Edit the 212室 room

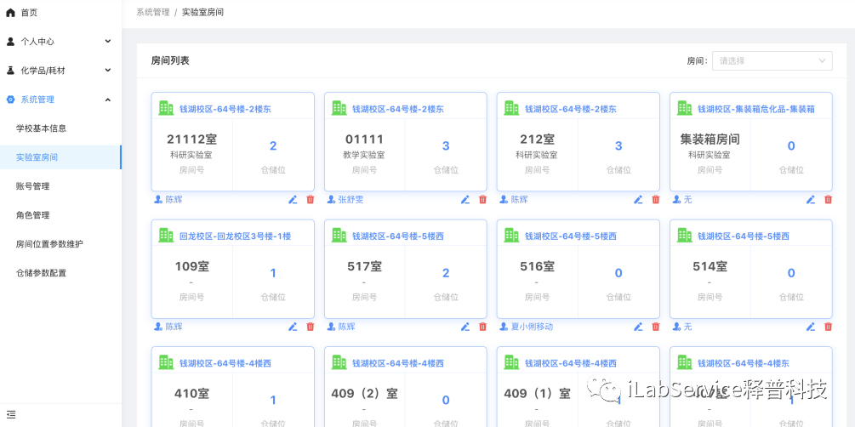(638, 200)
